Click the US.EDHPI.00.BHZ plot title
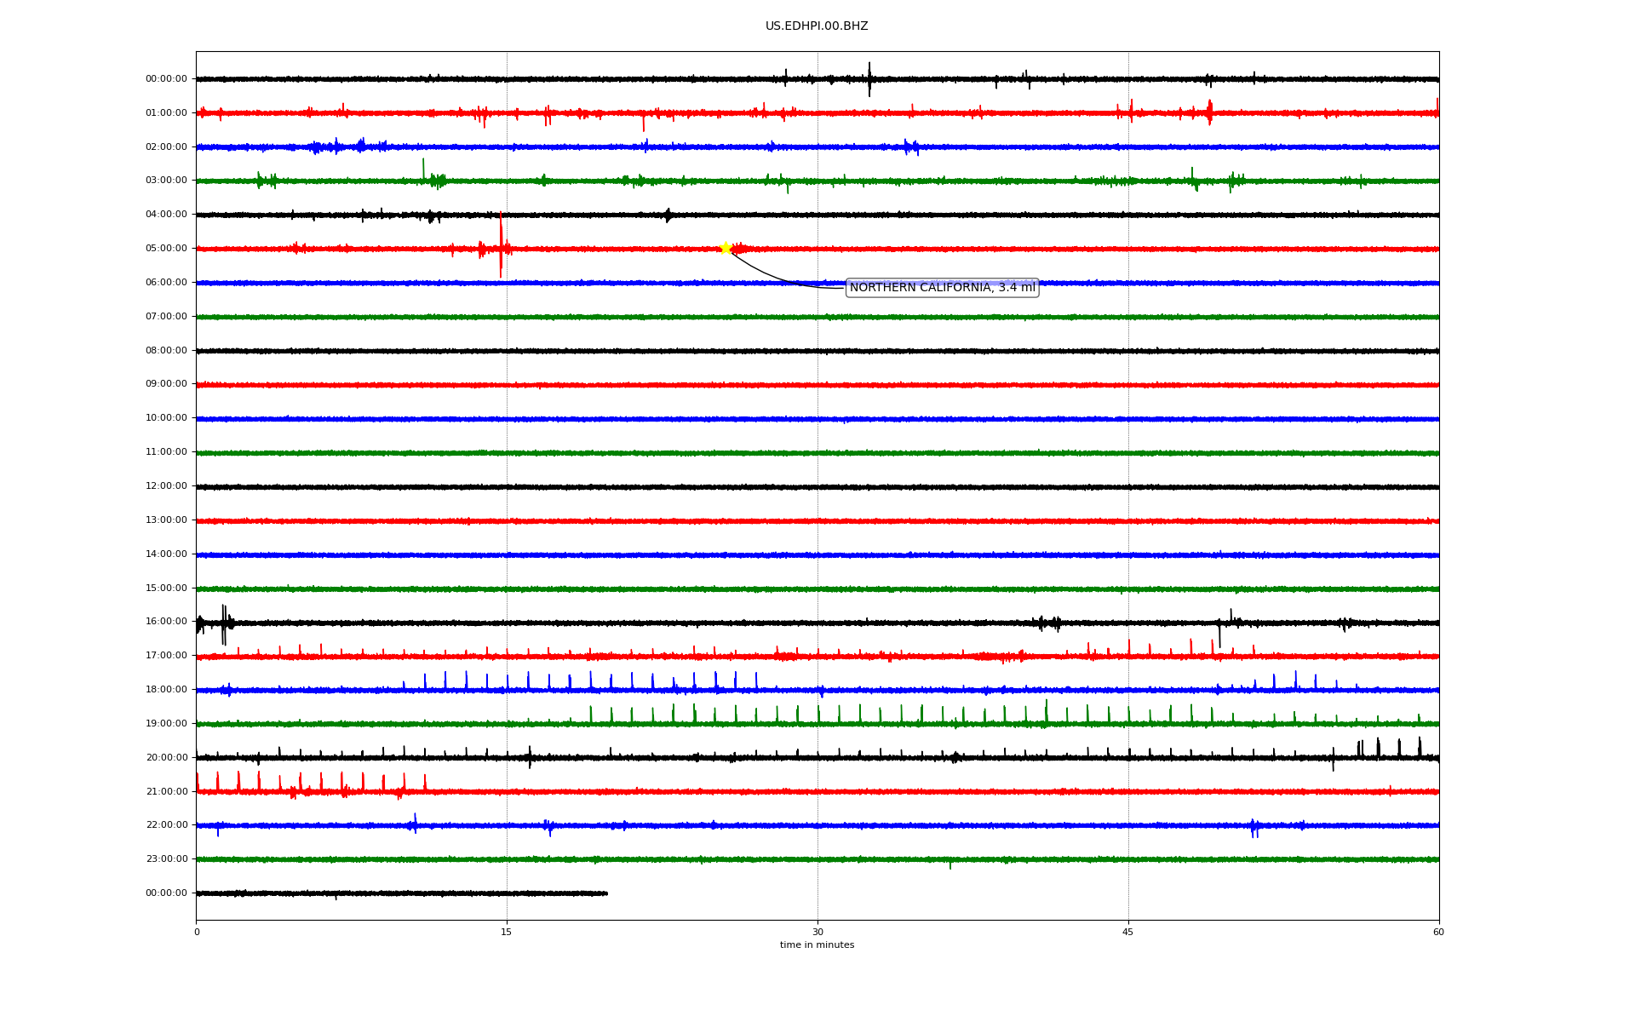Image resolution: width=1635 pixels, height=1022 pixels. tap(816, 26)
